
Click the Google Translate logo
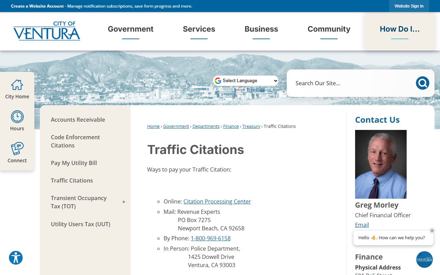240,90
